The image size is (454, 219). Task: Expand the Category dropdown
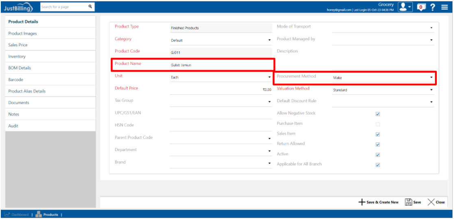click(x=269, y=40)
